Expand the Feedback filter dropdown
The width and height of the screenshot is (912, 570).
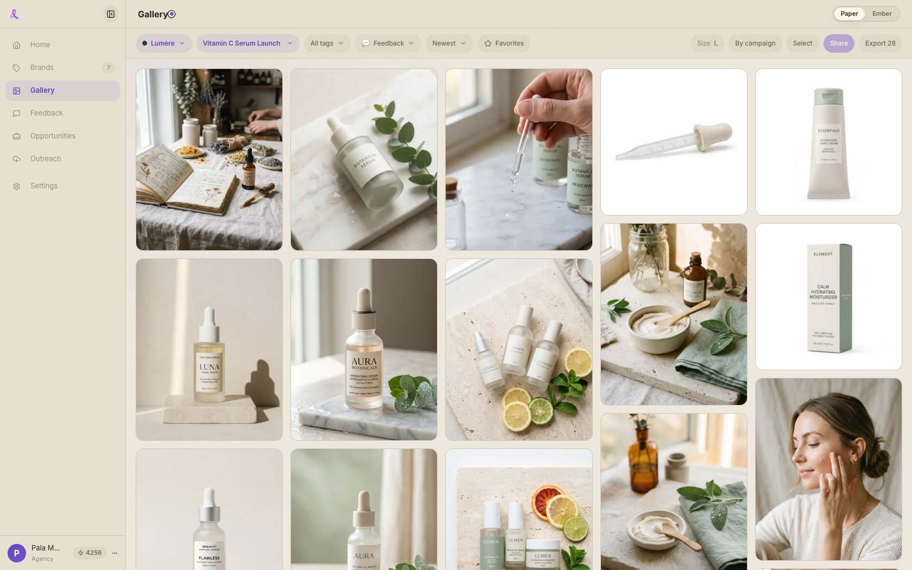[x=388, y=43]
